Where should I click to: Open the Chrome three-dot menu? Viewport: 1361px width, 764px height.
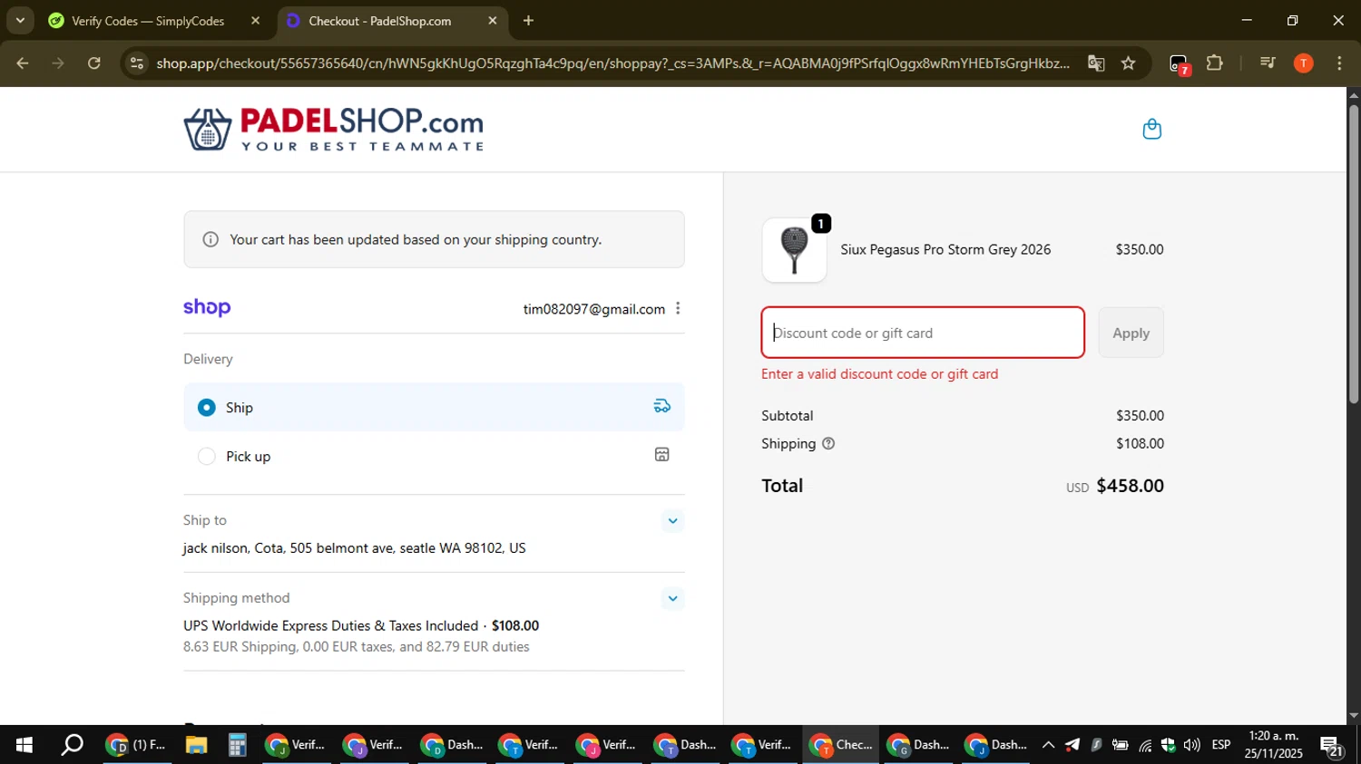[x=1339, y=63]
